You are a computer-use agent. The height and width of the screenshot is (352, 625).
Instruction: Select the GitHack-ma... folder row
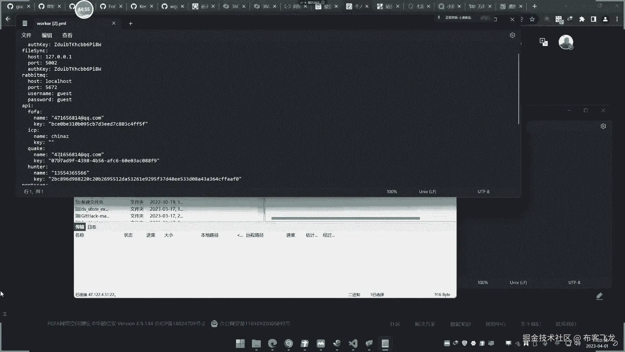tap(95, 216)
